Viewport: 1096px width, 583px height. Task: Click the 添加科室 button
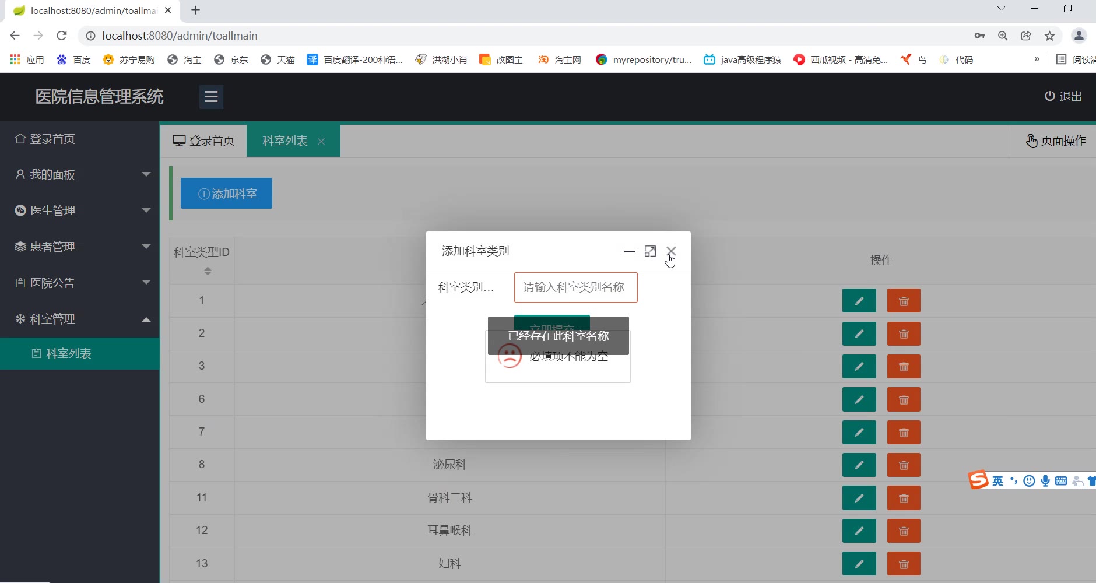[x=226, y=194]
